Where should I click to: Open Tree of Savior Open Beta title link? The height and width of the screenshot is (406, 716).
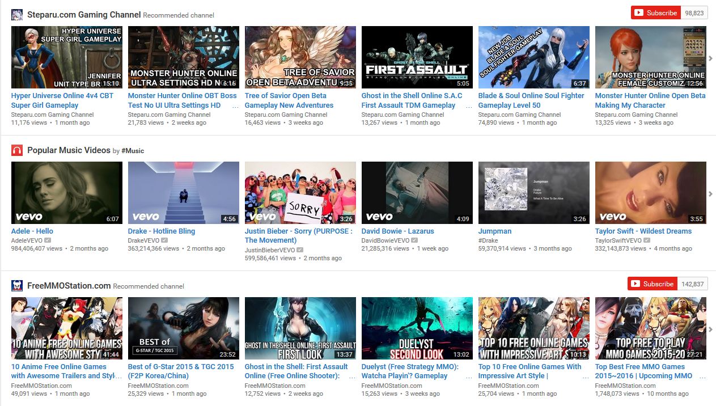[289, 100]
